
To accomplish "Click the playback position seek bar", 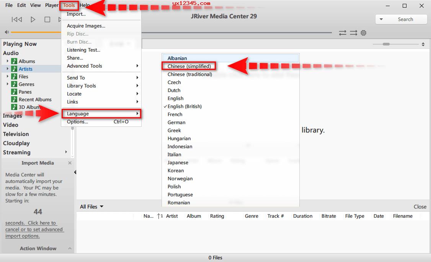I will [x=237, y=32].
